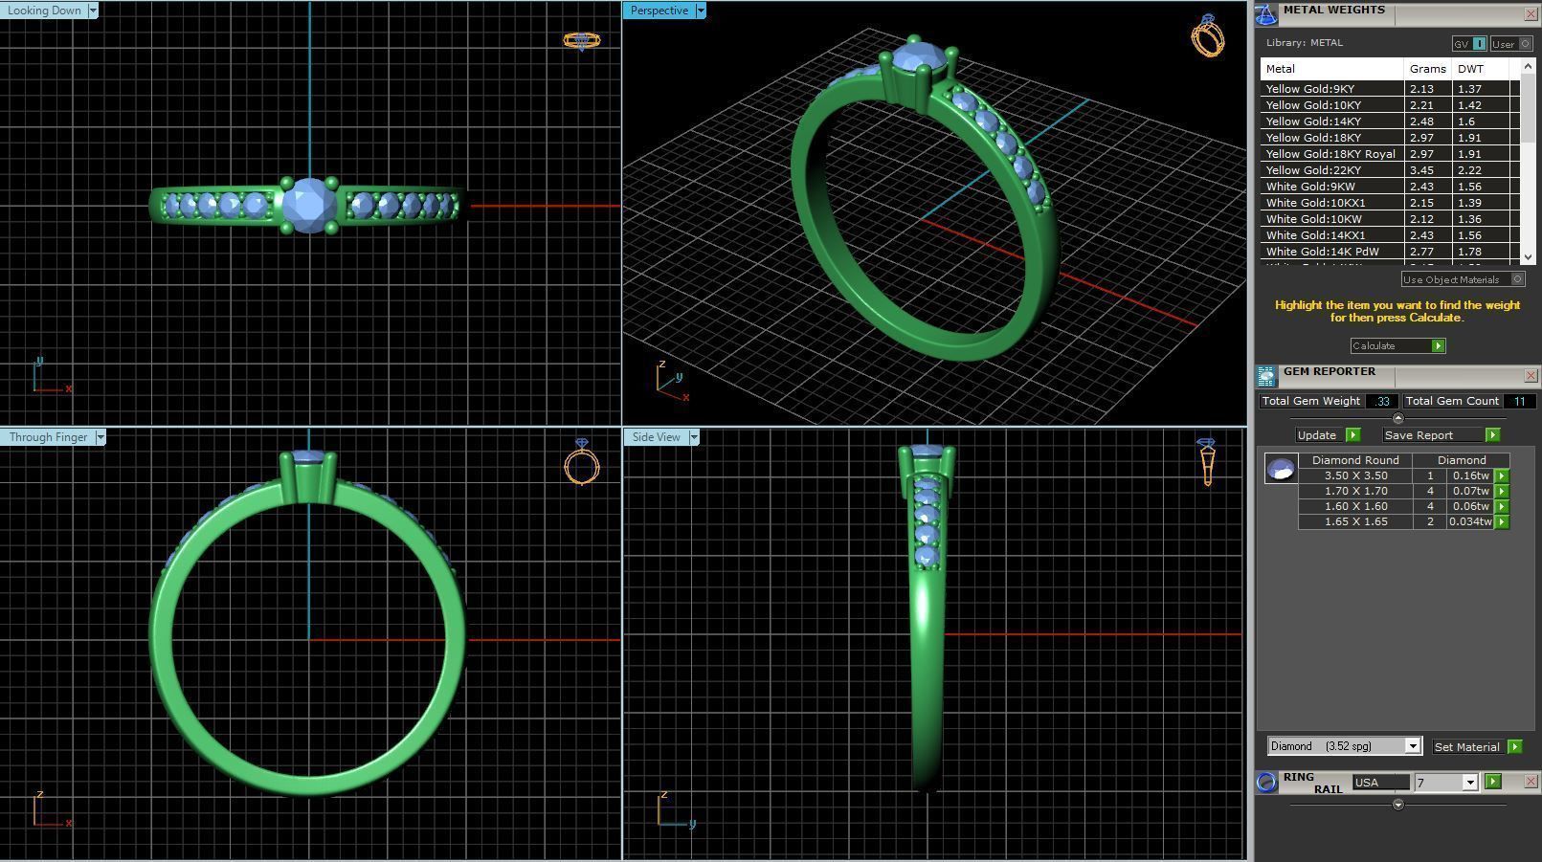Viewport: 1542px width, 862px height.
Task: Click the Metal Weights scale icon
Action: click(1265, 14)
